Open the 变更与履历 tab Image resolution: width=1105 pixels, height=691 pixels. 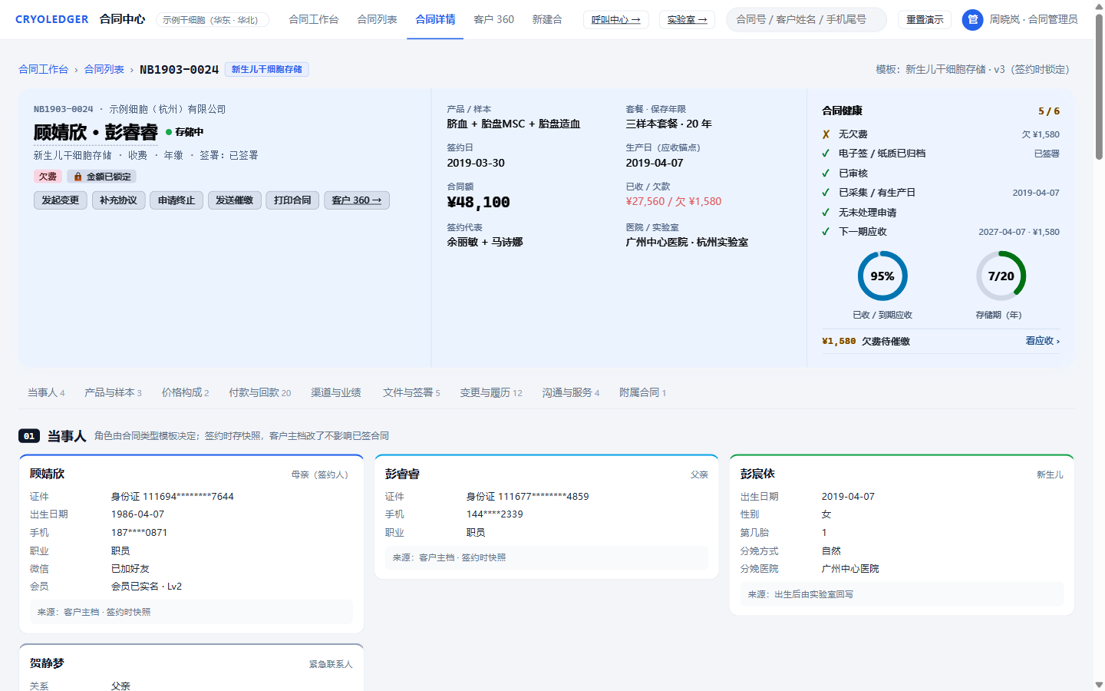pos(490,392)
